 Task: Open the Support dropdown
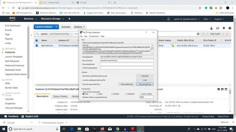[x=219, y=19]
